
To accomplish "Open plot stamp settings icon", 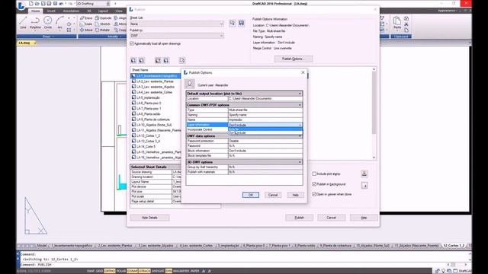I will [x=364, y=174].
